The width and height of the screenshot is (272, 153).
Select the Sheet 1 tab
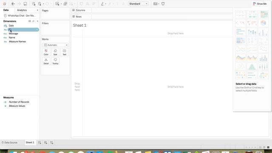point(30,143)
